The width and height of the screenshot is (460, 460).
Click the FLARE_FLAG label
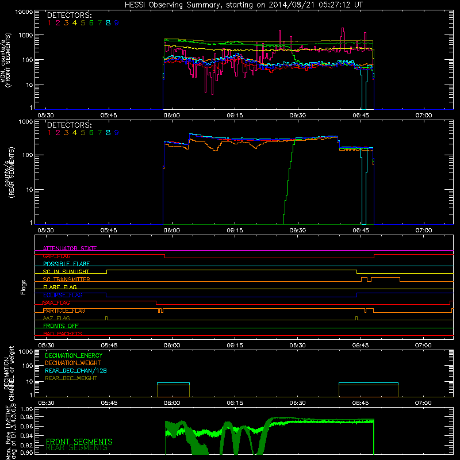(60, 287)
